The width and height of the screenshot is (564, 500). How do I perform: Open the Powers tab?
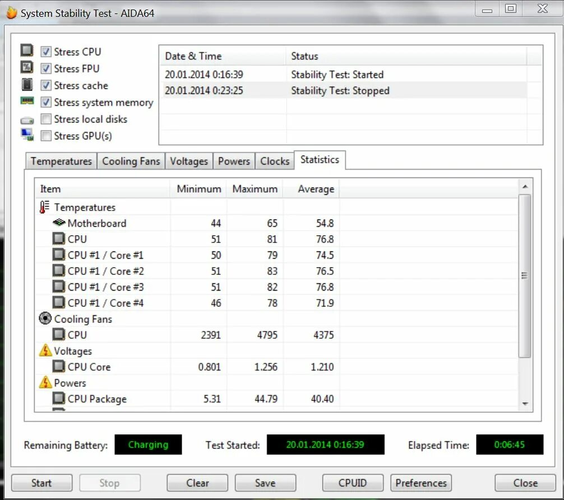pos(234,161)
